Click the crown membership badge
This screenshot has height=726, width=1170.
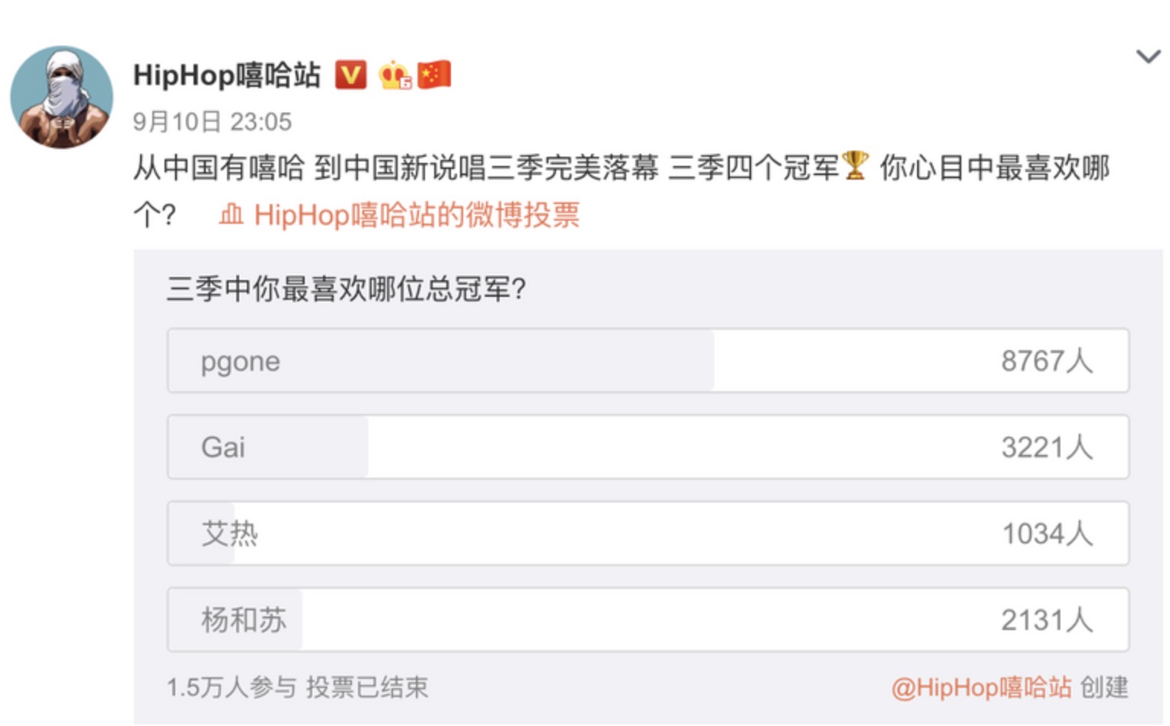395,75
